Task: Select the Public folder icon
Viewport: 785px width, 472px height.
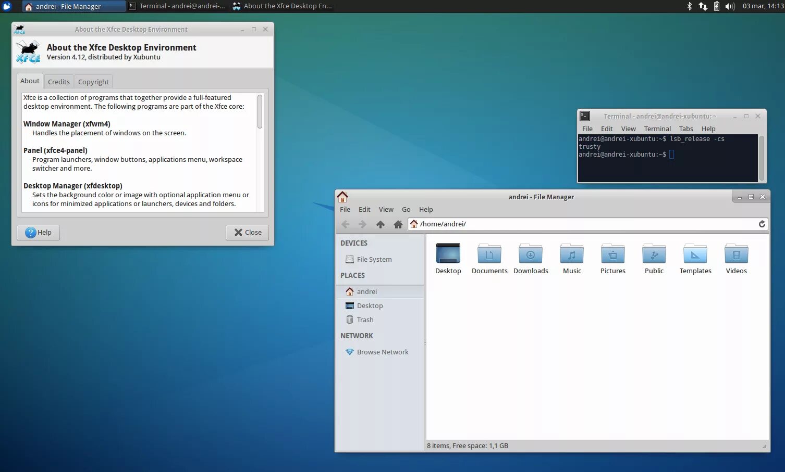Action: [654, 259]
